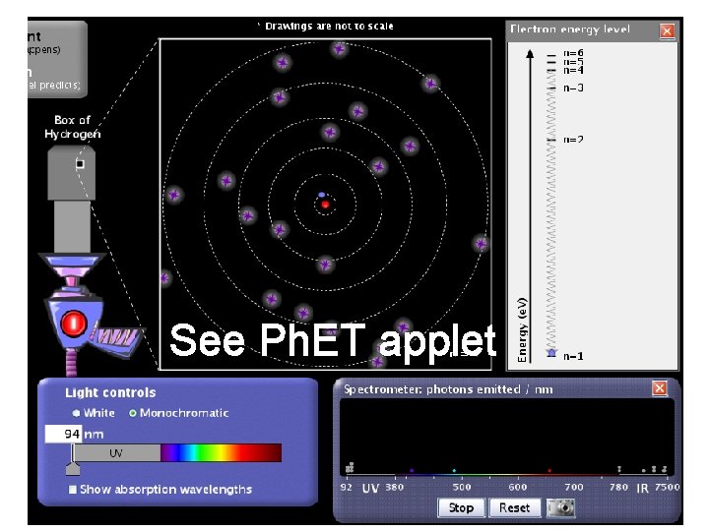This screenshot has height=531, width=709.
Task: Close the Spectrometer panel
Action: [x=660, y=388]
